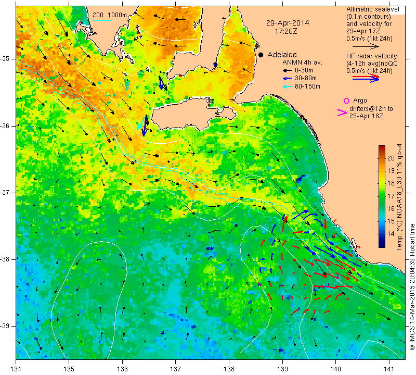Click the 141 longitude axis label
Viewport: 416px width, 375px height.
[389, 369]
